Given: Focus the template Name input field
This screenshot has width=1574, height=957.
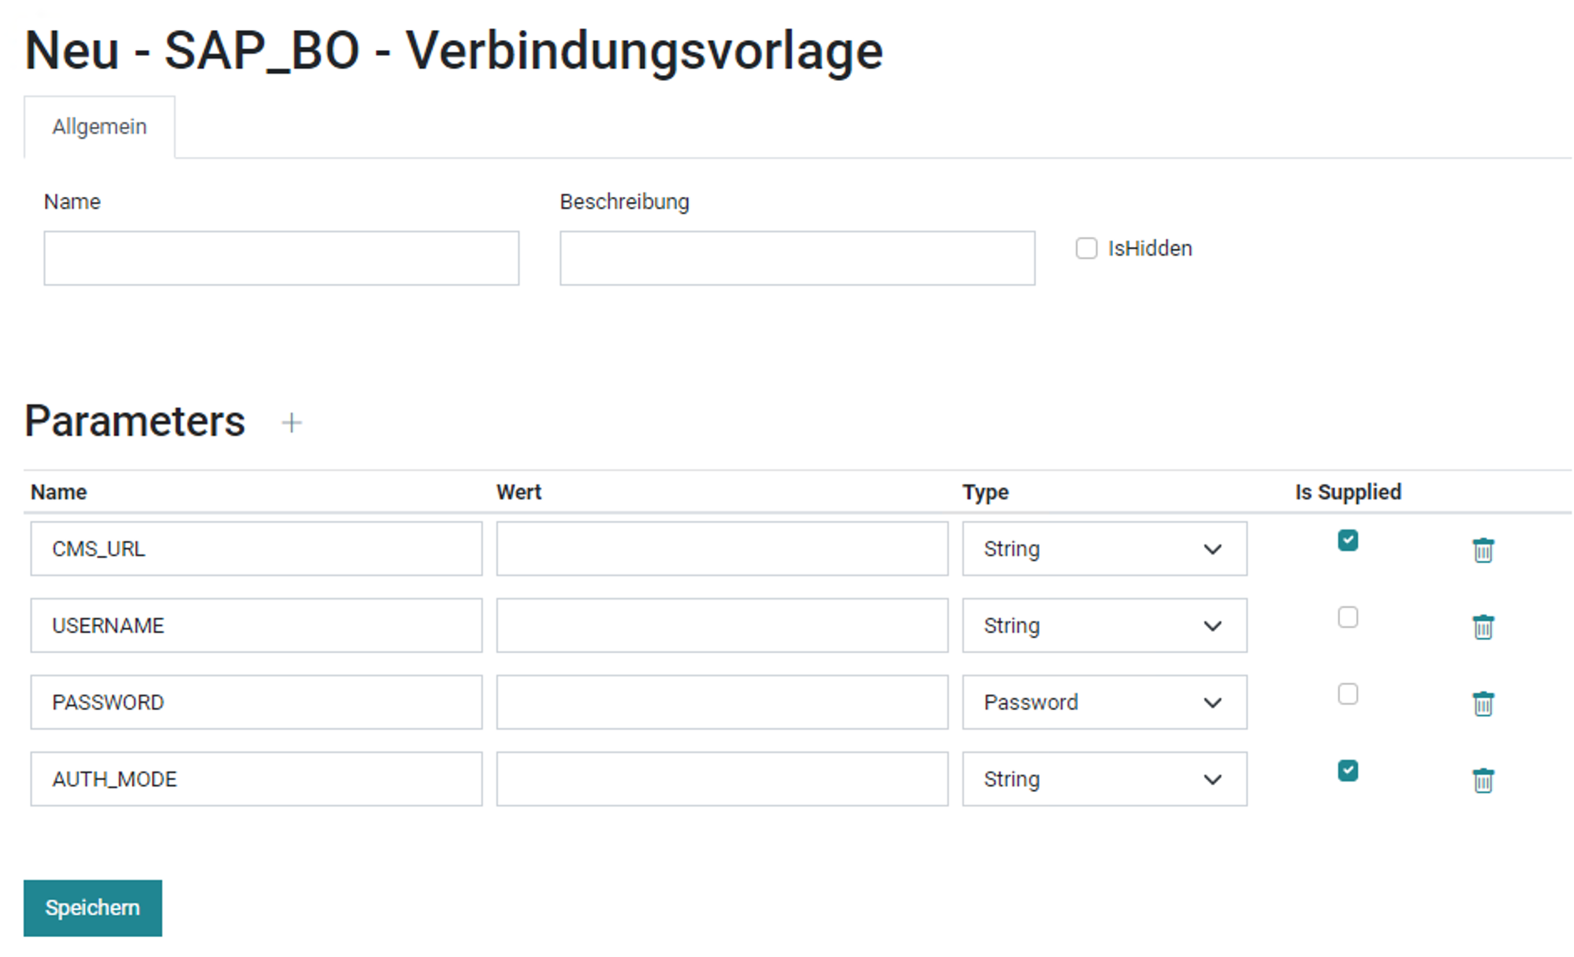Looking at the screenshot, I should [x=282, y=258].
